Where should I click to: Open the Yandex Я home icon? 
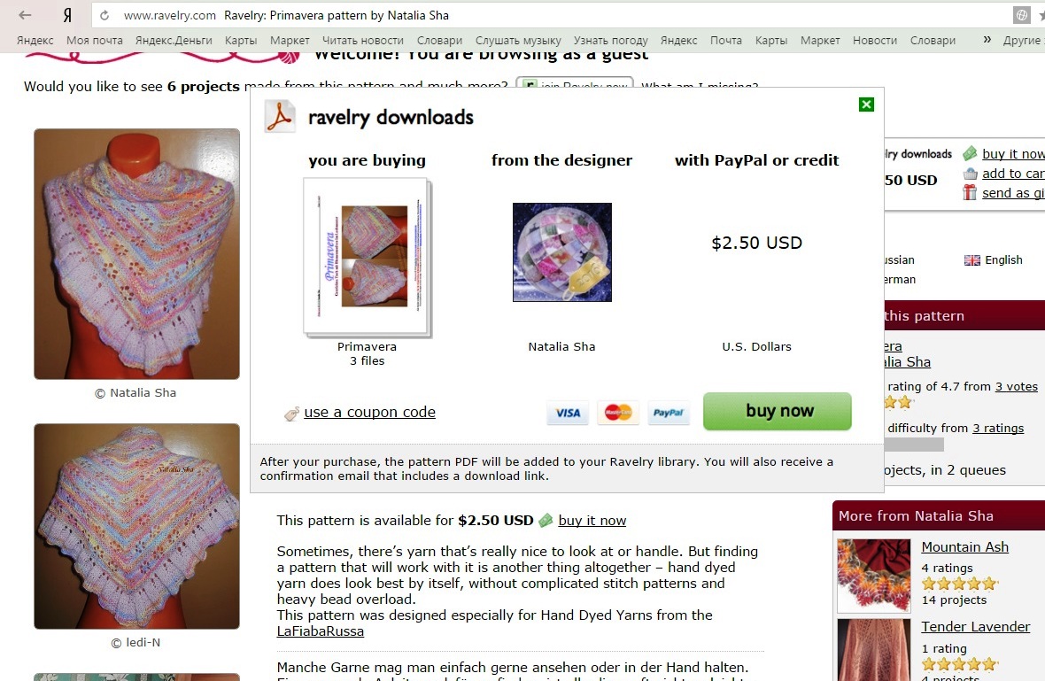tap(67, 15)
